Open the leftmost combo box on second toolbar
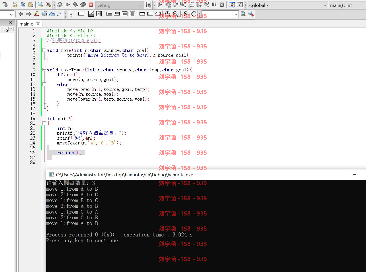This screenshot has height=272, width=366. (7, 14)
